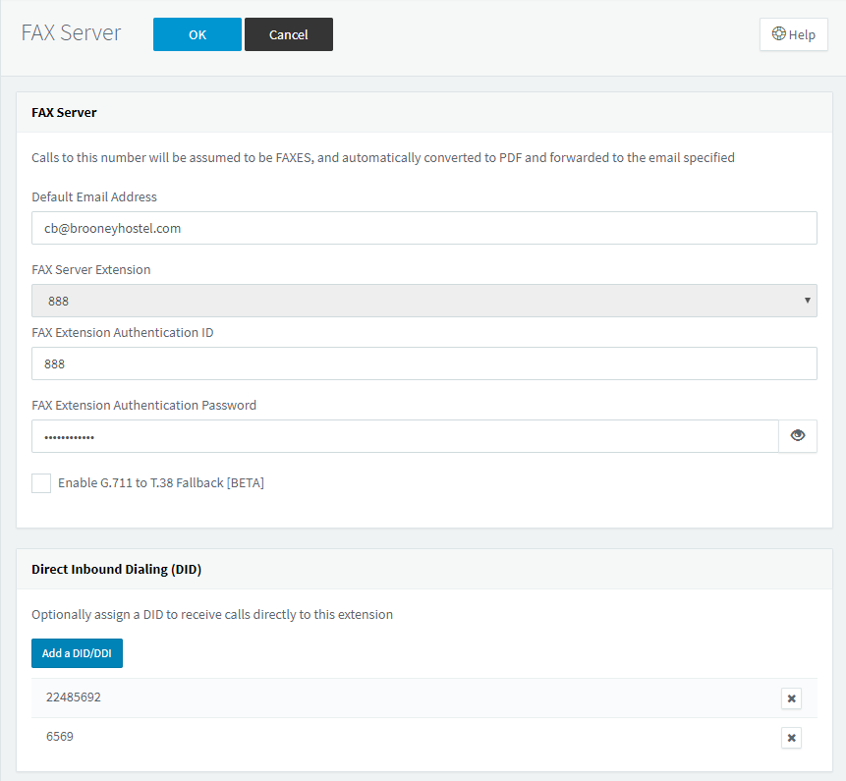
Task: Click the dropdown arrow beside 888
Action: click(807, 301)
